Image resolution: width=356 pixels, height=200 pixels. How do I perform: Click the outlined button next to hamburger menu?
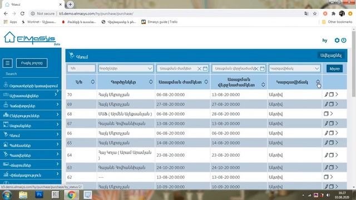[32, 63]
